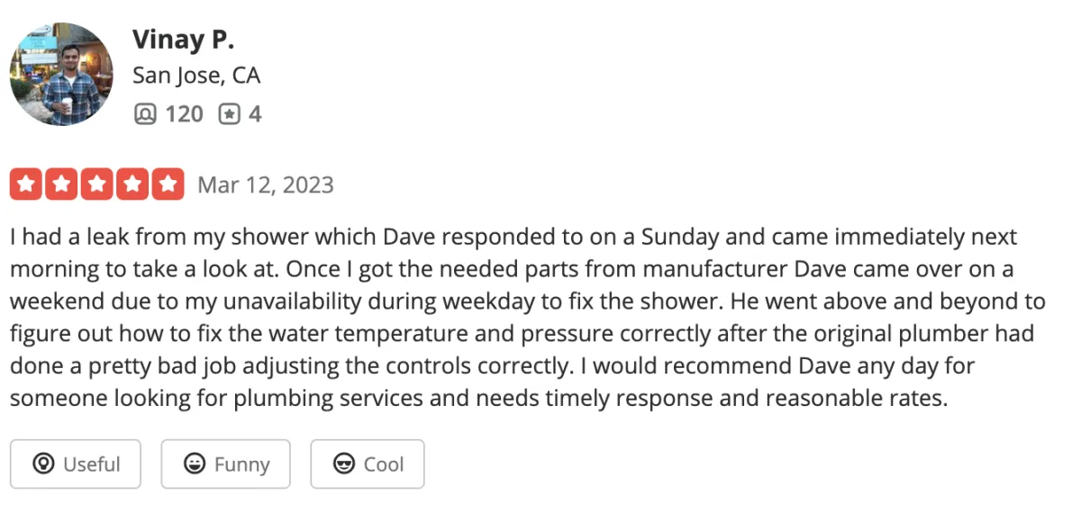Open the Vinay P. profile name link
This screenshot has height=531, width=1081.
pyautogui.click(x=184, y=40)
